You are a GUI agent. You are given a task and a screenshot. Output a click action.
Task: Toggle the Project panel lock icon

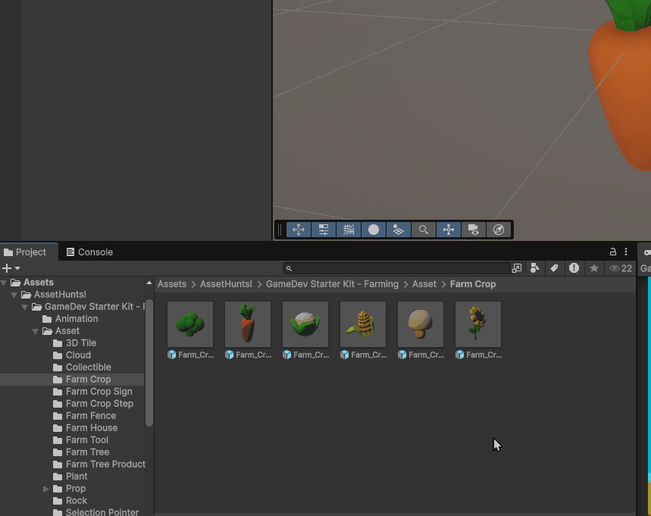(x=613, y=252)
